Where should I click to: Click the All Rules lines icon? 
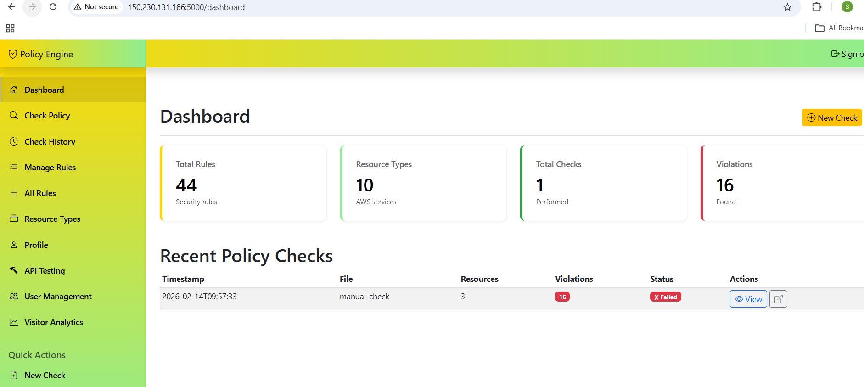[14, 193]
